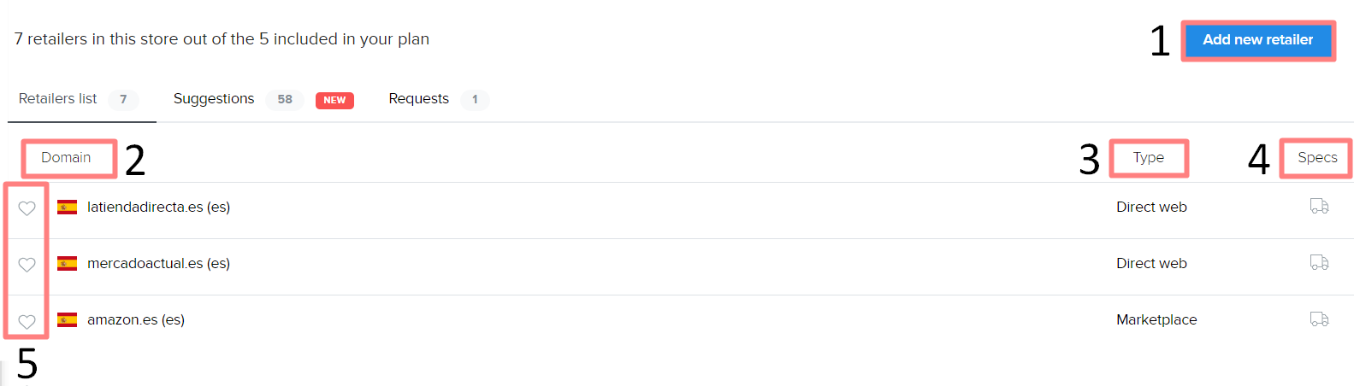The height and width of the screenshot is (386, 1354).
Task: Favorite latiendadirecta.es with the heart icon
Action: coord(27,208)
